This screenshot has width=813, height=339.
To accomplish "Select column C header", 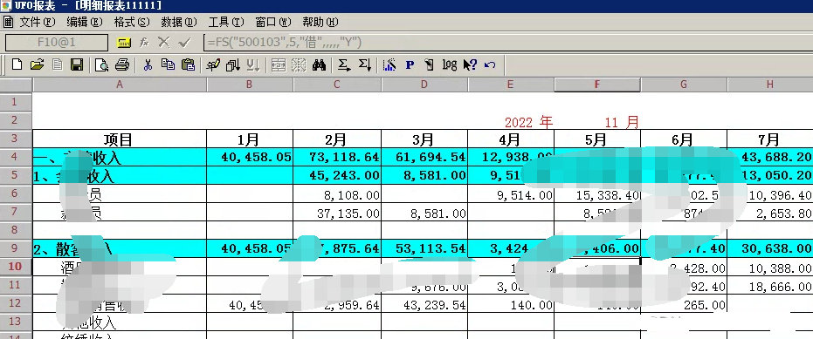I will click(x=337, y=85).
